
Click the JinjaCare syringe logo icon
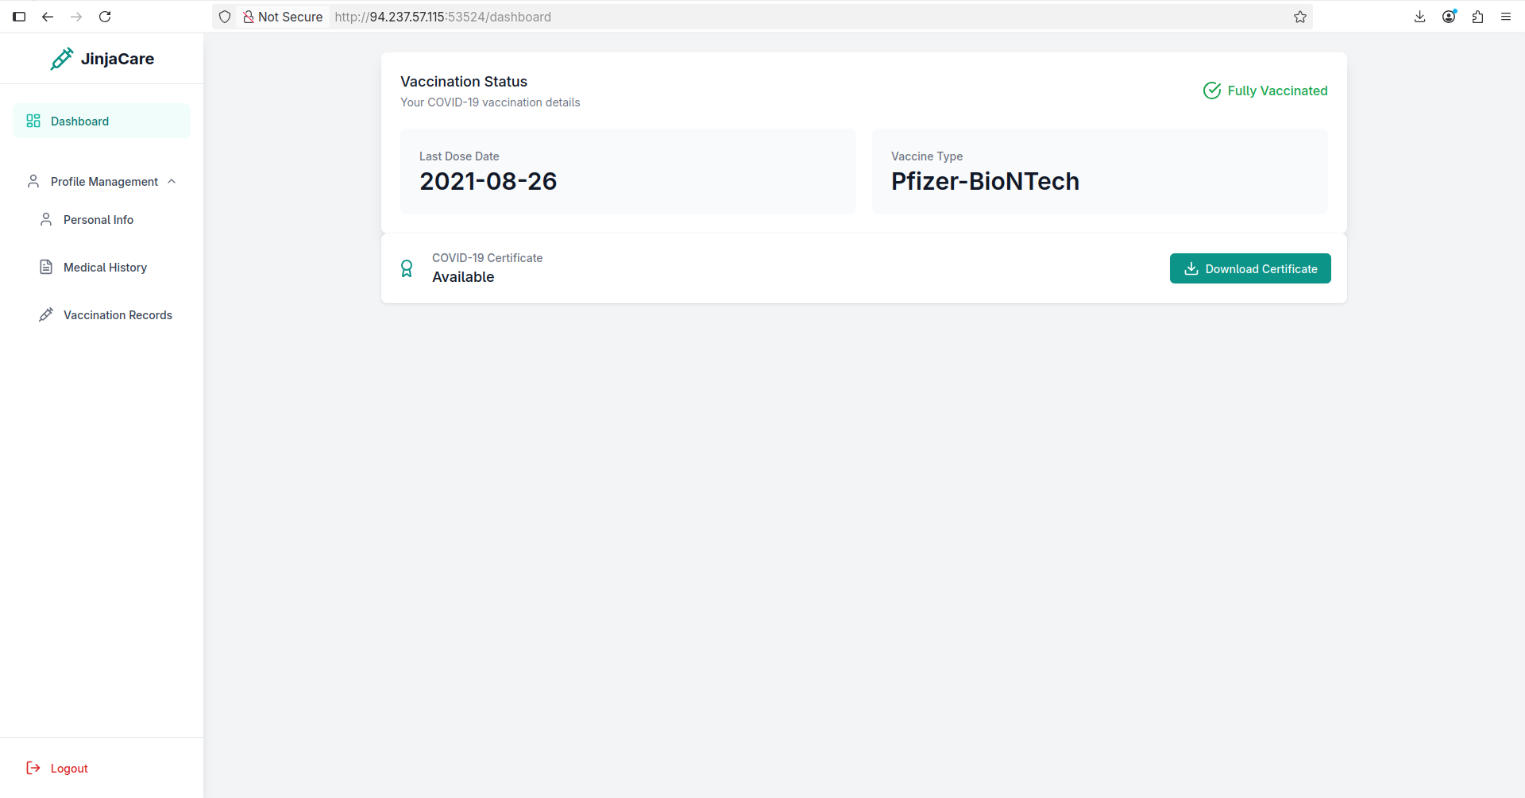[x=61, y=59]
